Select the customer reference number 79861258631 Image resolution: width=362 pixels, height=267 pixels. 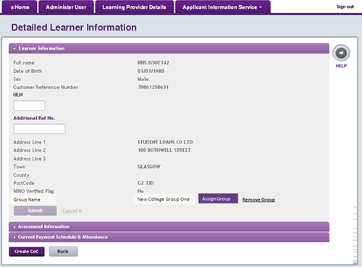tap(153, 87)
